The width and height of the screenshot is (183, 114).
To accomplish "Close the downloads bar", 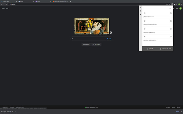I will click(182, 112).
